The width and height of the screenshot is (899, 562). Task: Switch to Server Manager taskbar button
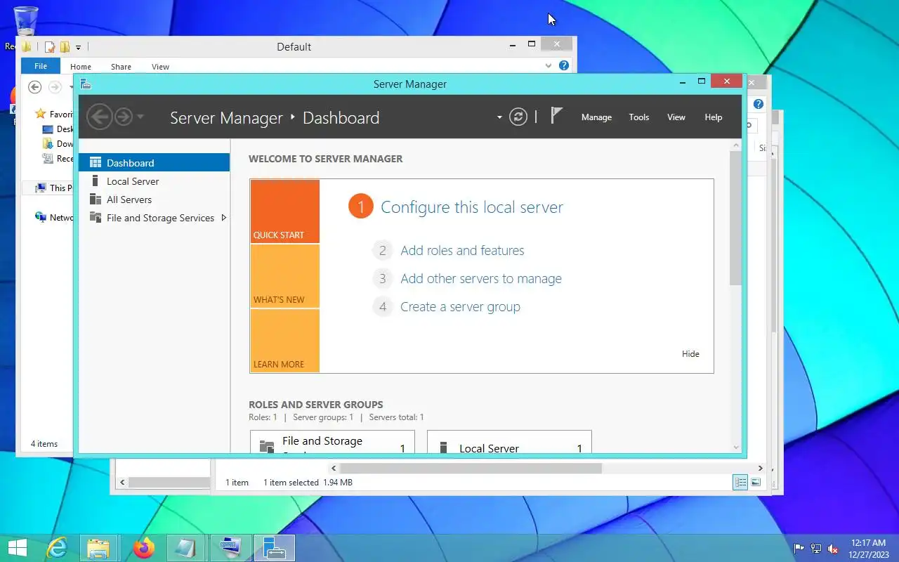[x=274, y=548]
